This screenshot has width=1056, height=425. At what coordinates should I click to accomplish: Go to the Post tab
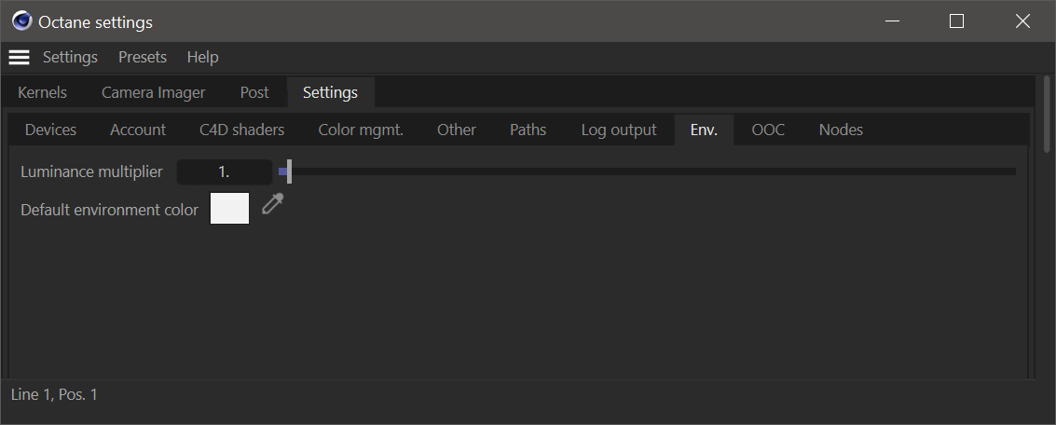coord(254,93)
